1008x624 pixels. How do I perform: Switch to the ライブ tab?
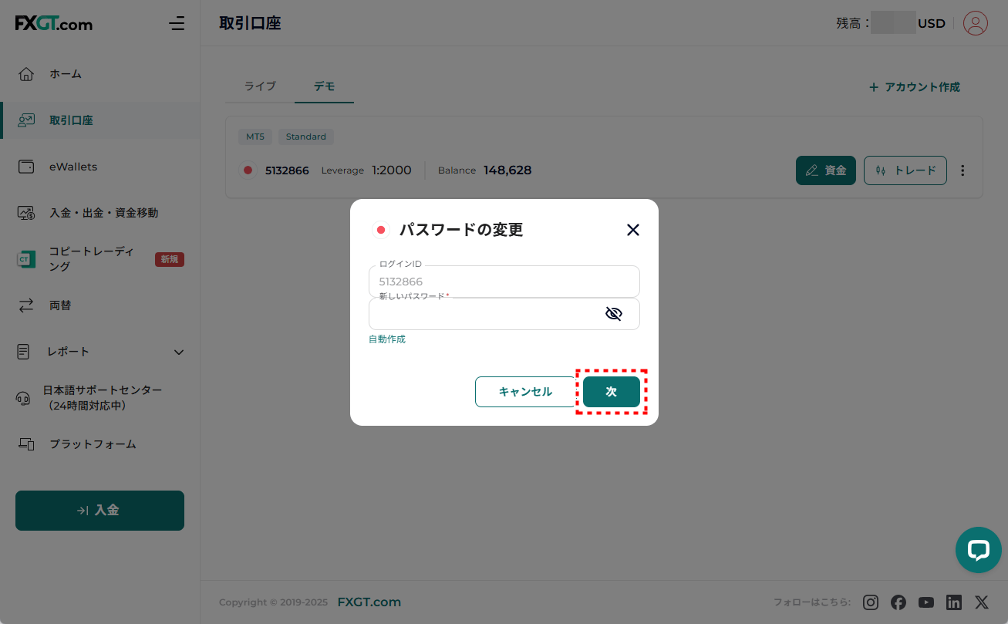pyautogui.click(x=260, y=86)
